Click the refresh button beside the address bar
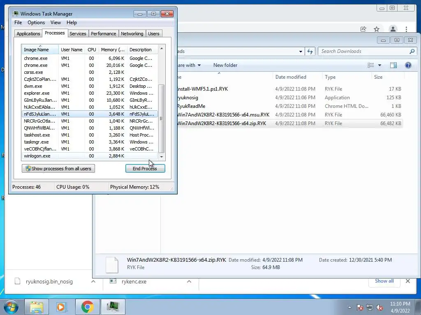This screenshot has height=315, width=421. [310, 51]
